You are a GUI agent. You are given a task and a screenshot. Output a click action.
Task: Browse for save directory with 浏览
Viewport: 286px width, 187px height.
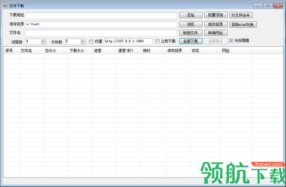pos(191,24)
